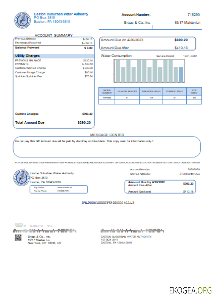Click the Days of Service column header
215x299 pixels.
point(127,91)
